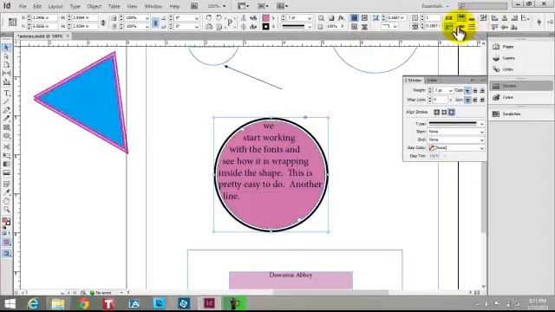Open the Start arrowhead dropdown
The width and height of the screenshot is (555, 312).
482,132
